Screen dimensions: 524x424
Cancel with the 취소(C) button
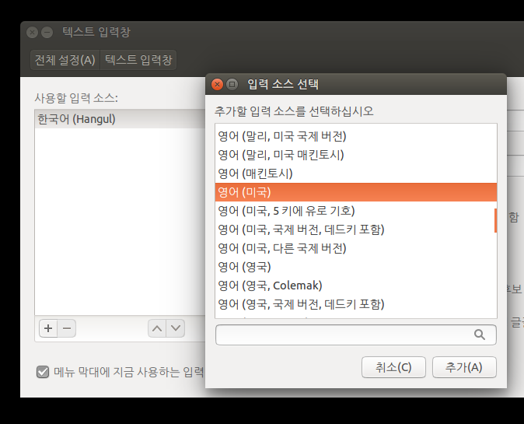[x=393, y=367]
